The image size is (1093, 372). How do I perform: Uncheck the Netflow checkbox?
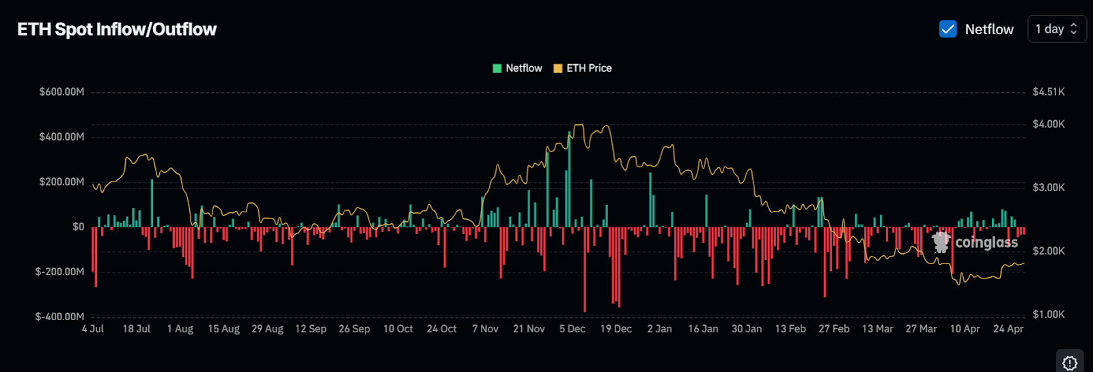click(x=947, y=29)
